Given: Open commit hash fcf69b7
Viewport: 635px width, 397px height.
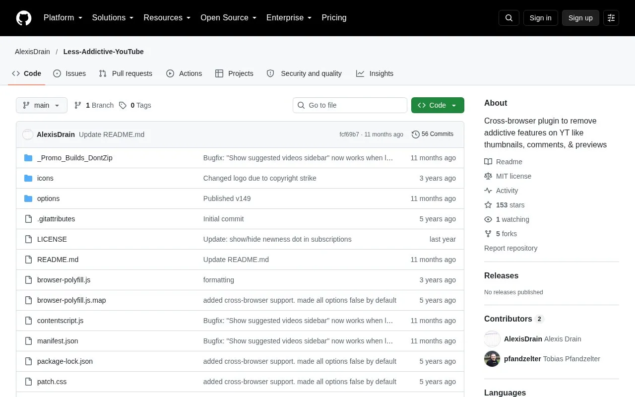Looking at the screenshot, I should tap(349, 134).
